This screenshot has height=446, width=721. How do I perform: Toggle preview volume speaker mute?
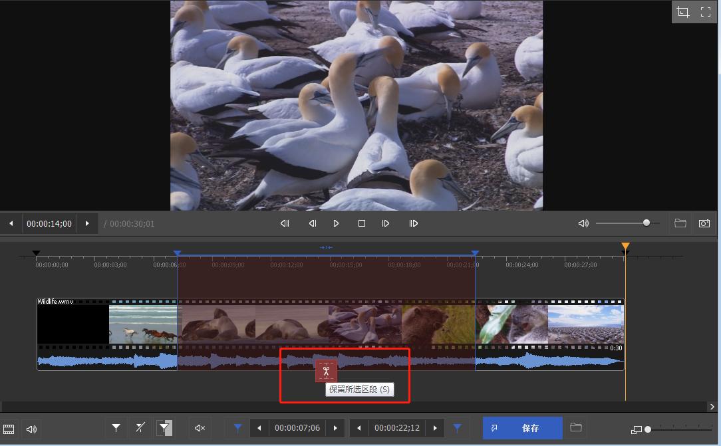[583, 223]
